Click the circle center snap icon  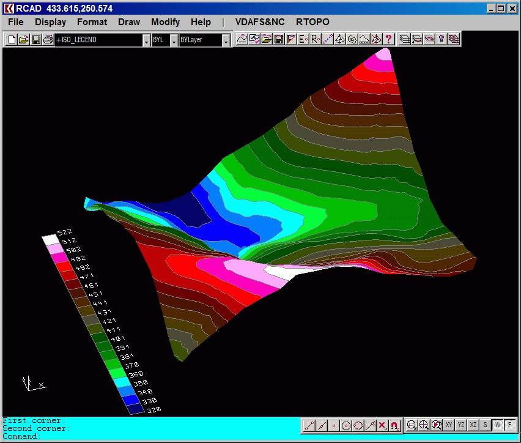pyautogui.click(x=346, y=425)
